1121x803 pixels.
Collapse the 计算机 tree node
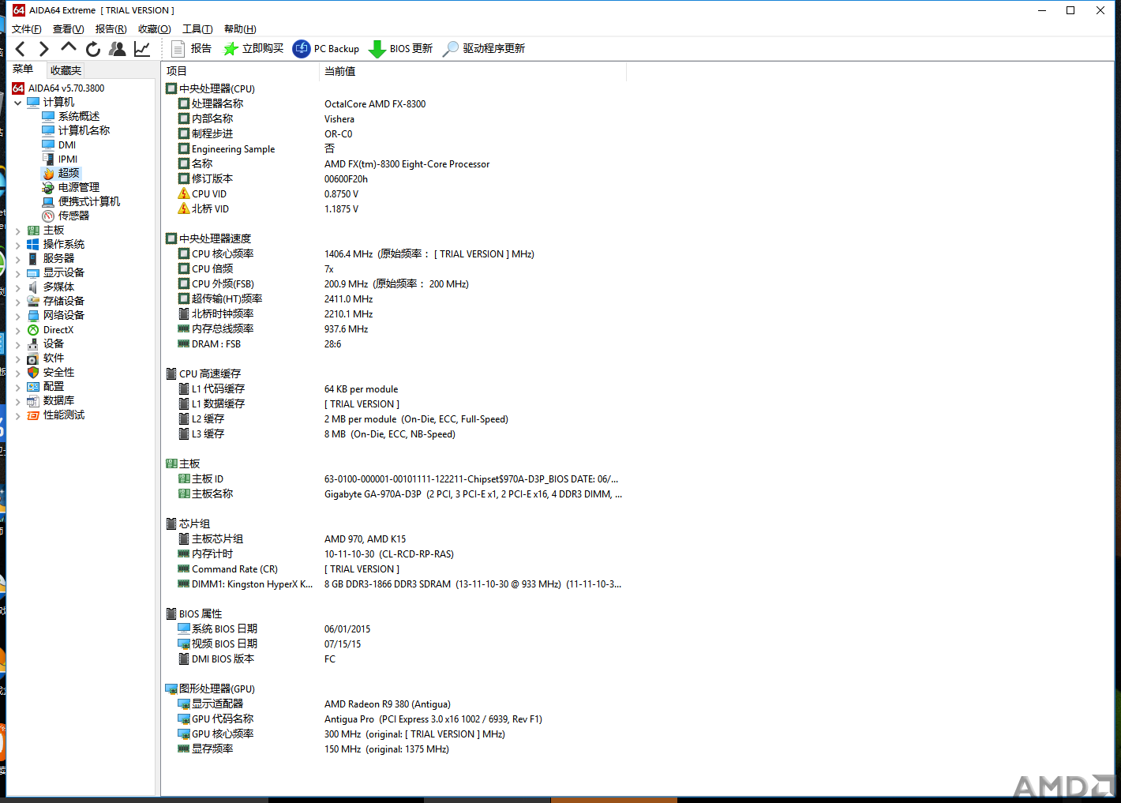click(17, 103)
